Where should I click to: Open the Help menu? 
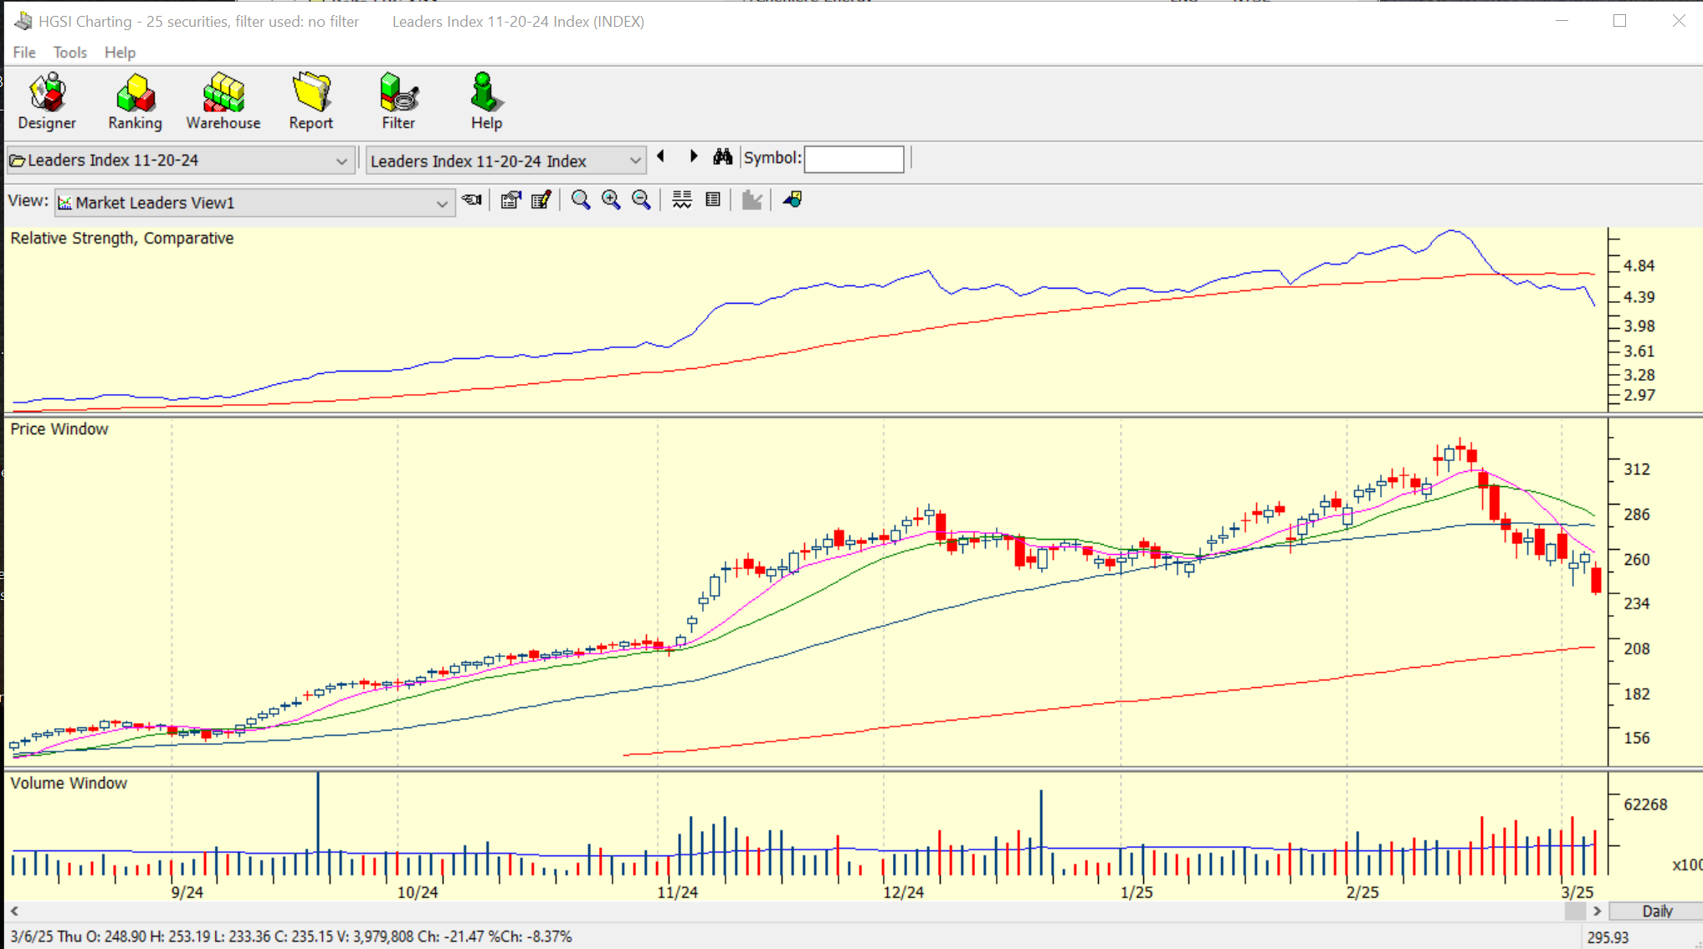click(120, 53)
